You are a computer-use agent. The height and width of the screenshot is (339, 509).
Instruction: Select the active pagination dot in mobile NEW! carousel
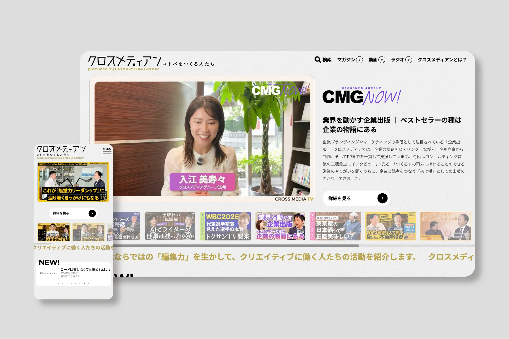pos(84,283)
